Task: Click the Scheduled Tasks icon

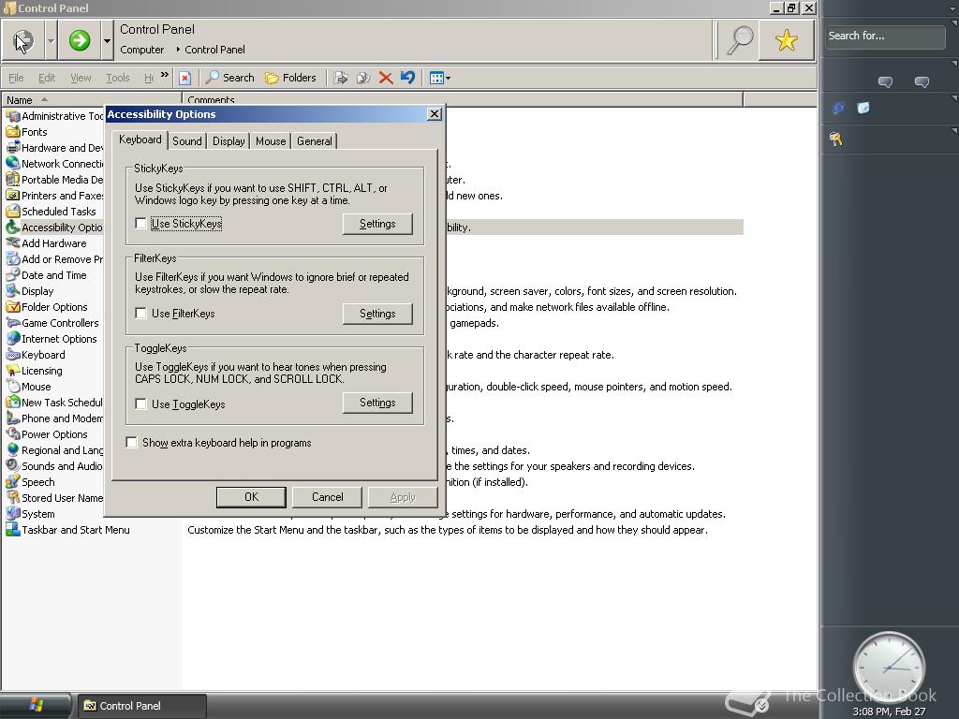Action: 13,211
